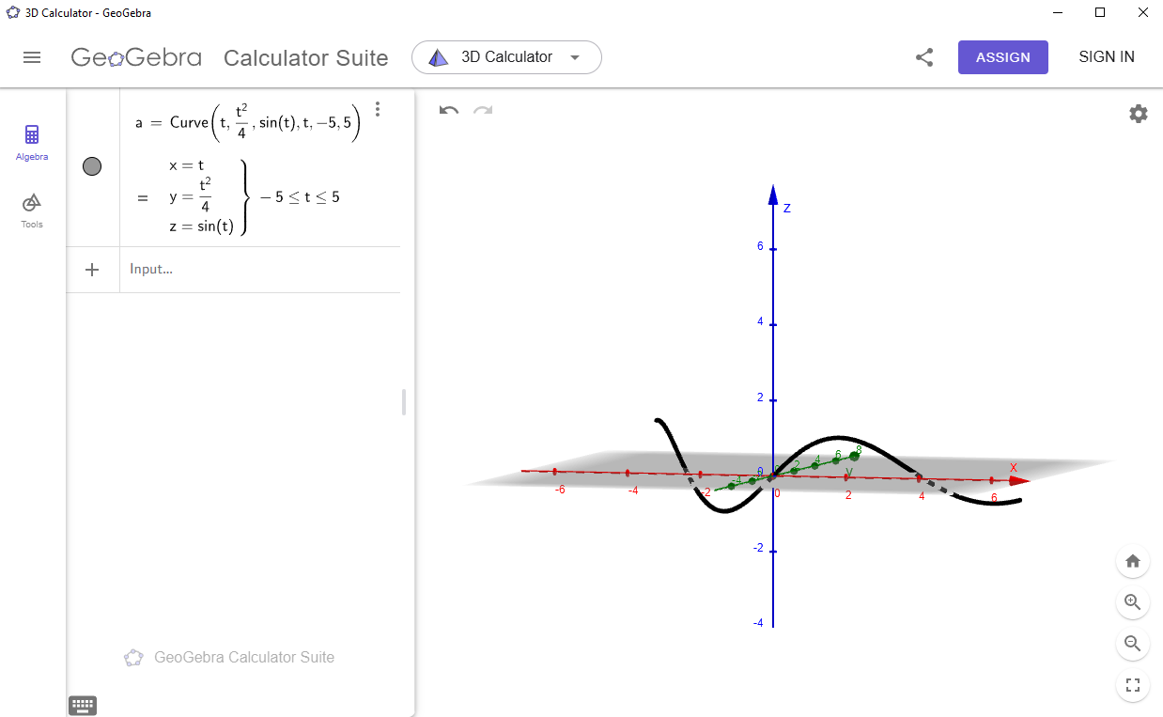1163x717 pixels.
Task: Click the red x-axis label
Action: click(x=1013, y=467)
